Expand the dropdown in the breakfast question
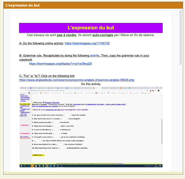 pyautogui.click(x=55, y=123)
